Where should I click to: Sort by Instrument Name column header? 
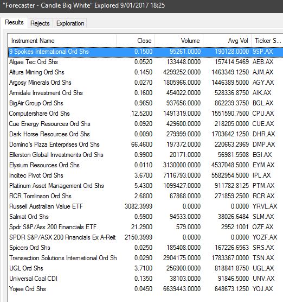click(x=62, y=41)
